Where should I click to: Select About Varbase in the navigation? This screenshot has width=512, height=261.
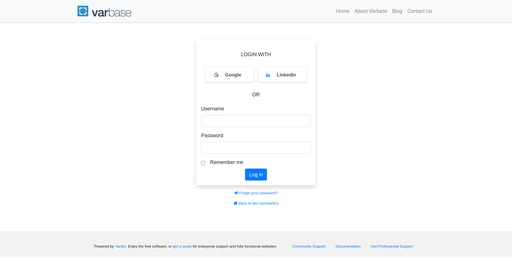tap(371, 11)
